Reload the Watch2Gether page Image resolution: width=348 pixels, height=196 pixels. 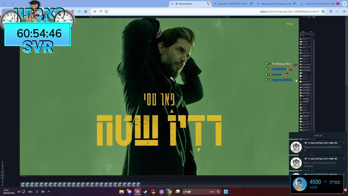coord(331,11)
